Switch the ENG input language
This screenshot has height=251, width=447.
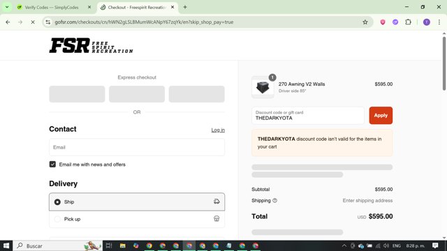pos(396,245)
